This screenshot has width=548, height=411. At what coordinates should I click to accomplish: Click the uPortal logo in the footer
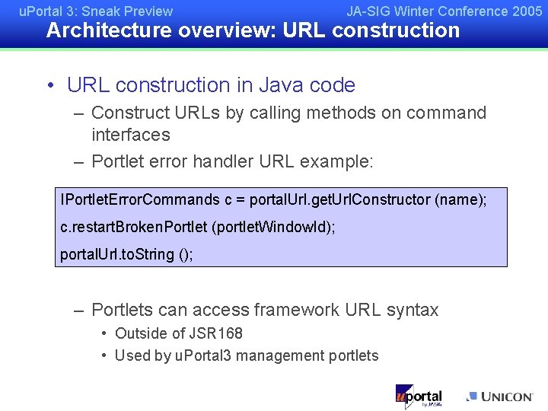(x=419, y=397)
